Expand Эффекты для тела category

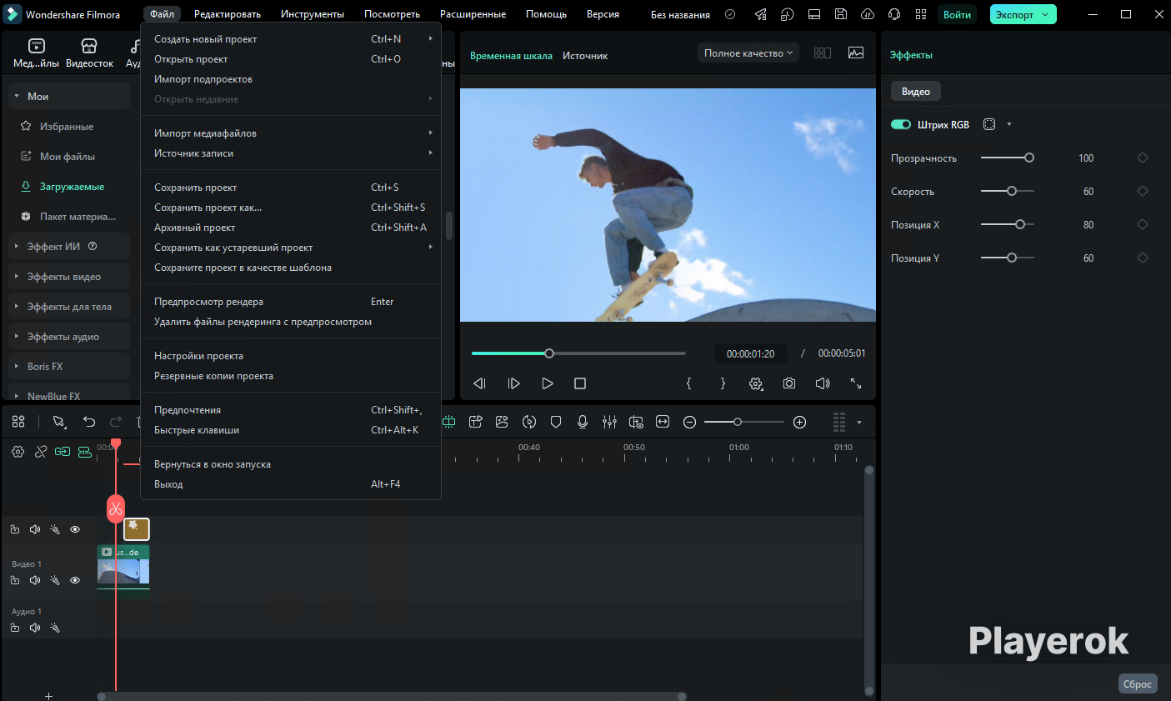[69, 307]
